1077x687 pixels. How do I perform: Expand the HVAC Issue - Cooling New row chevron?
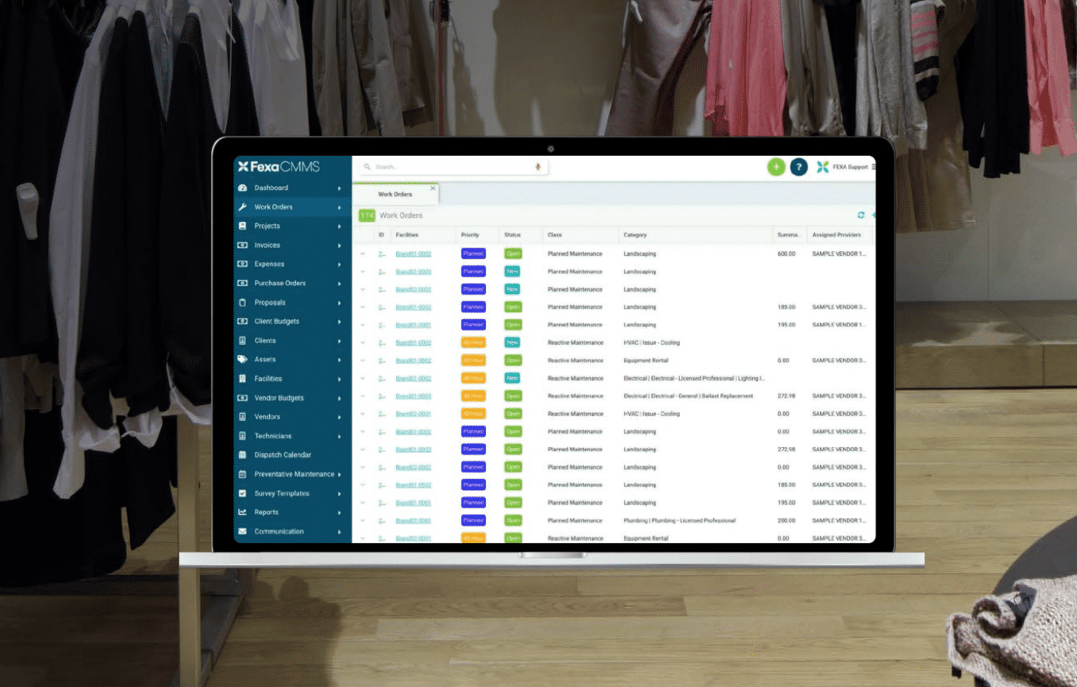(x=363, y=343)
